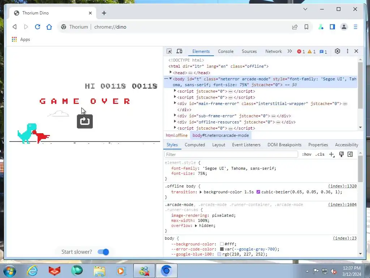Toggle rendering emulations paintbrush icon
The height and width of the screenshot is (278, 370).
341,154
